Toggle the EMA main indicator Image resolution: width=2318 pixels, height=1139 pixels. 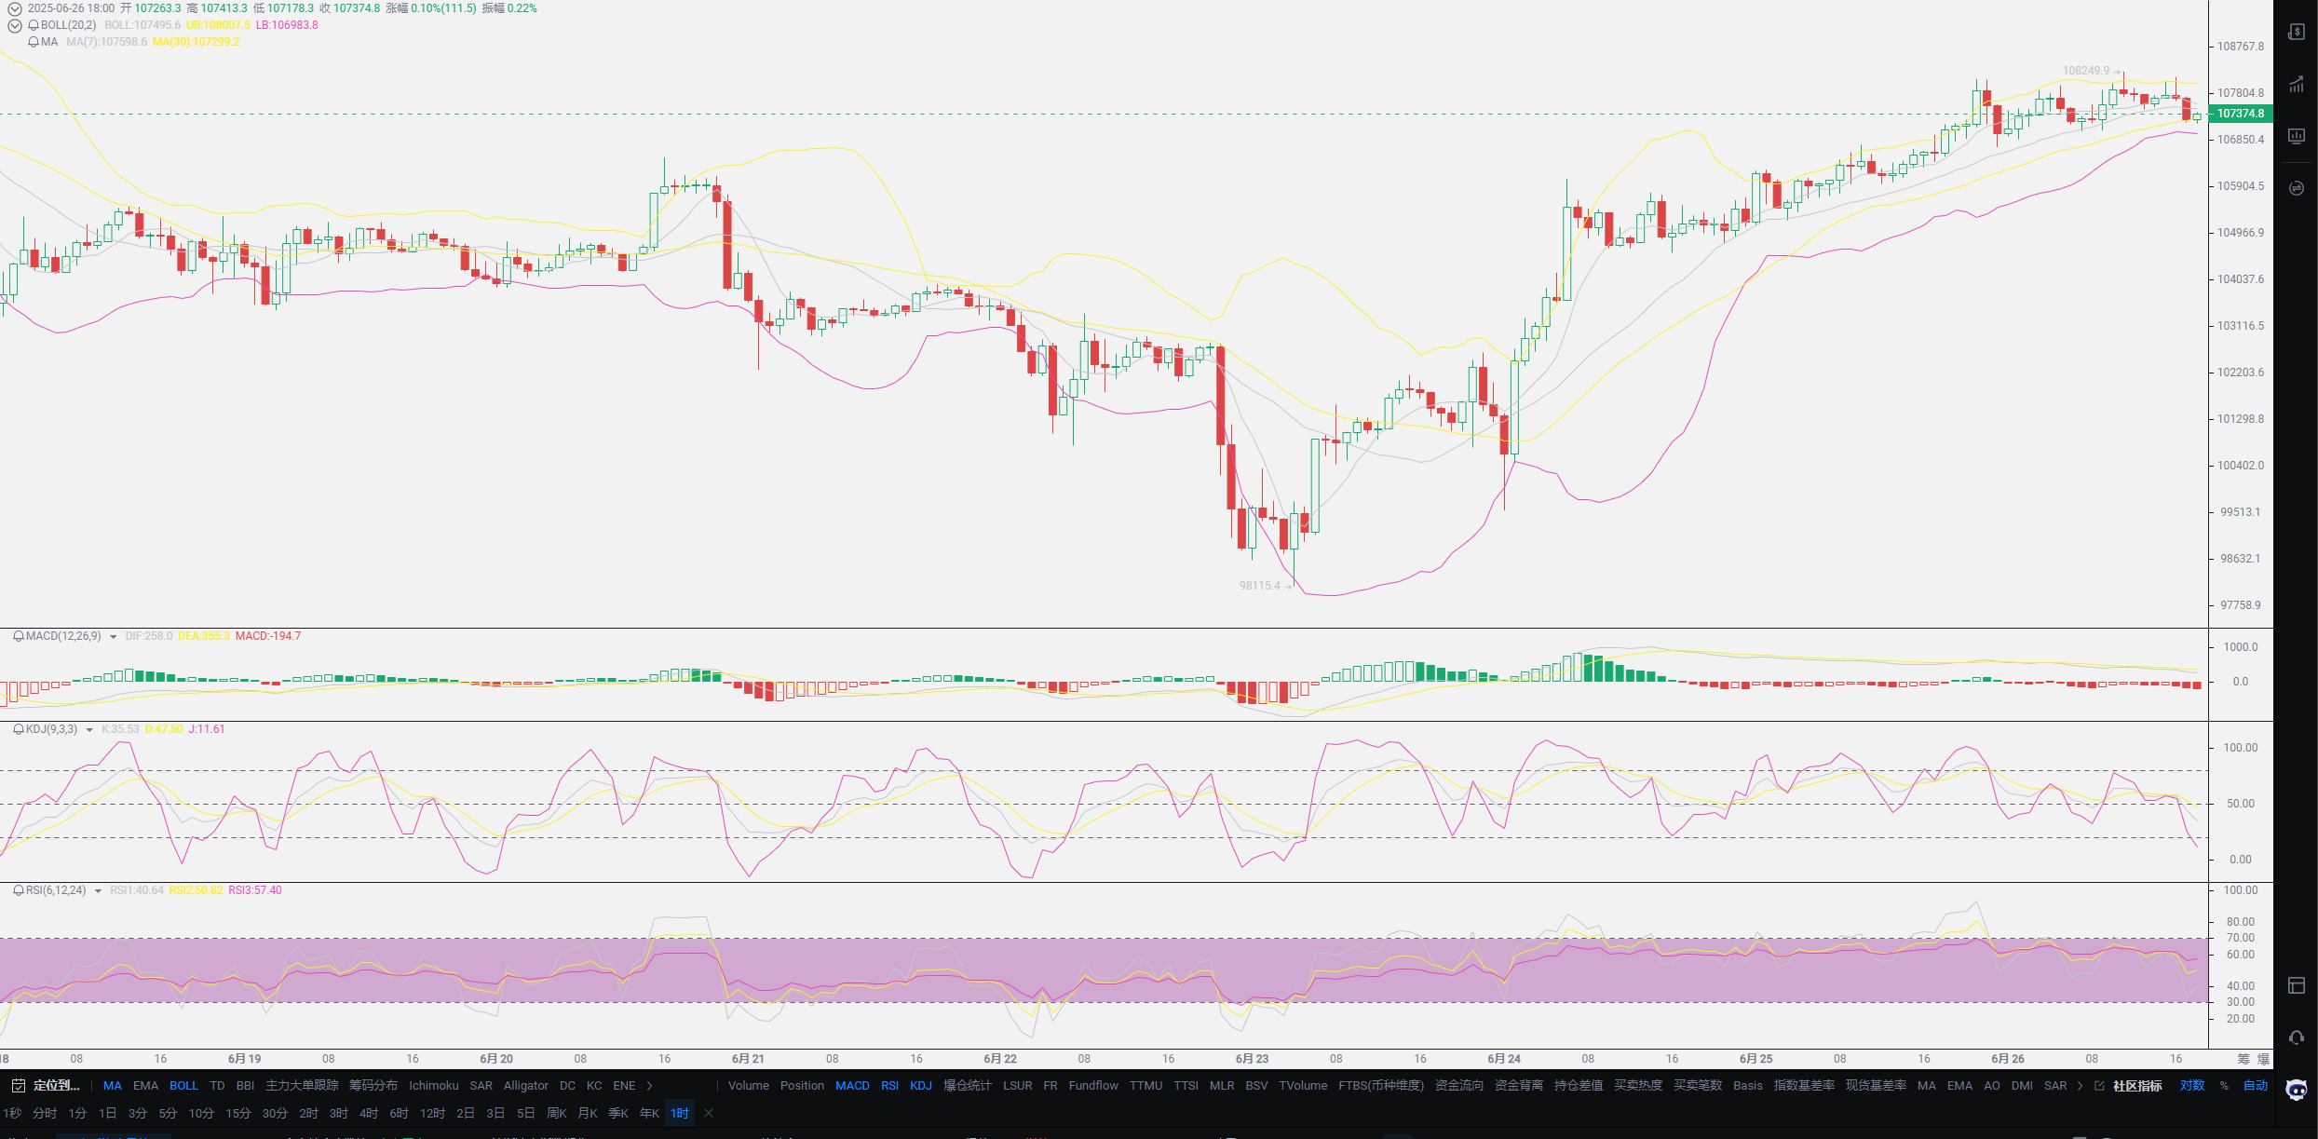[145, 1086]
